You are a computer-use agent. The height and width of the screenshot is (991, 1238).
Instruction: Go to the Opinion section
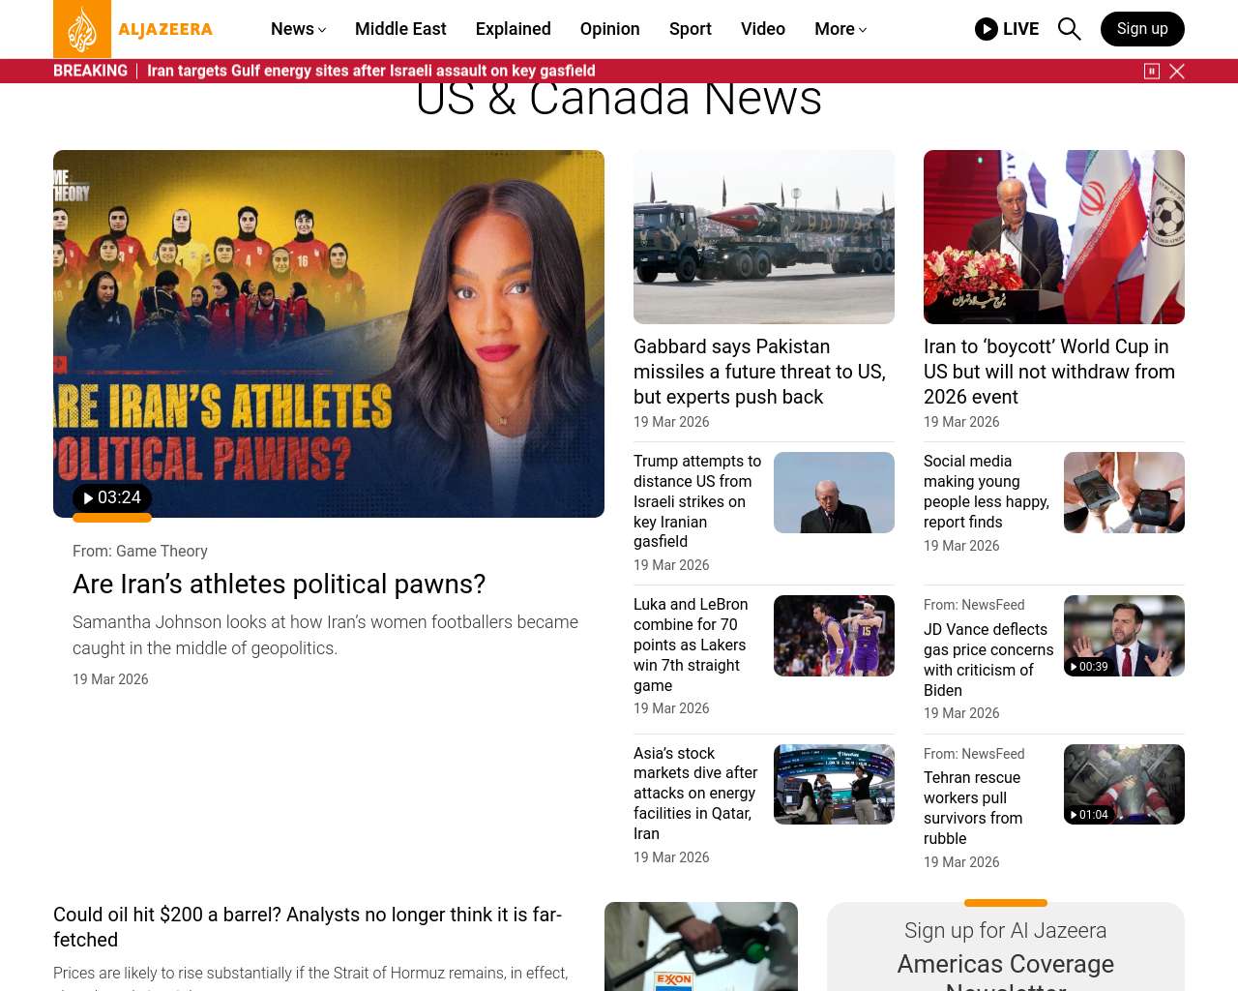tap(609, 29)
